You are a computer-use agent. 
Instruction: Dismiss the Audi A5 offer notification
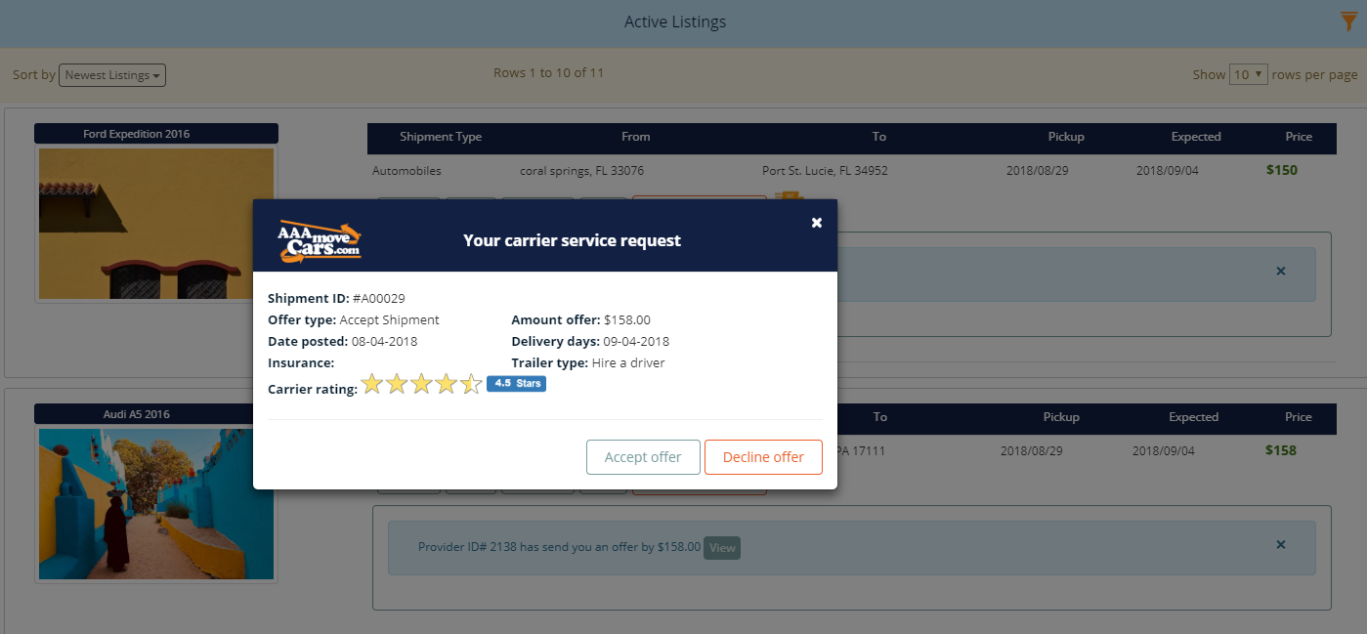[x=1281, y=545]
